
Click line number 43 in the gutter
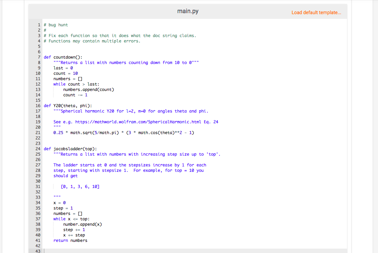coord(38,251)
